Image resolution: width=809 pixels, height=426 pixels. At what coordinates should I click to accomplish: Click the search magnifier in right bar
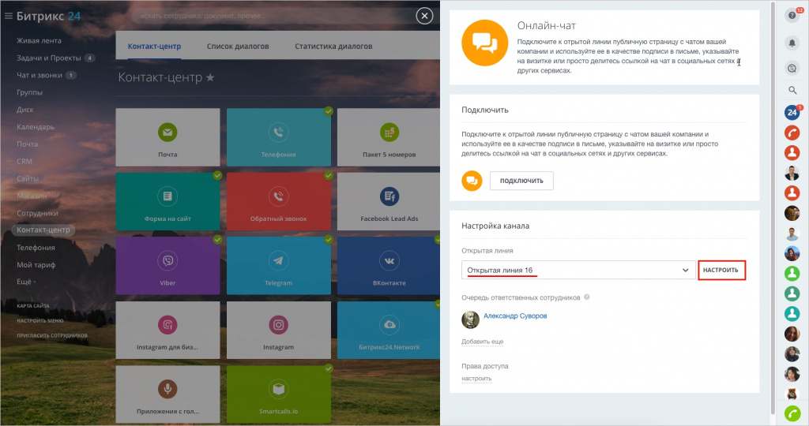[792, 90]
